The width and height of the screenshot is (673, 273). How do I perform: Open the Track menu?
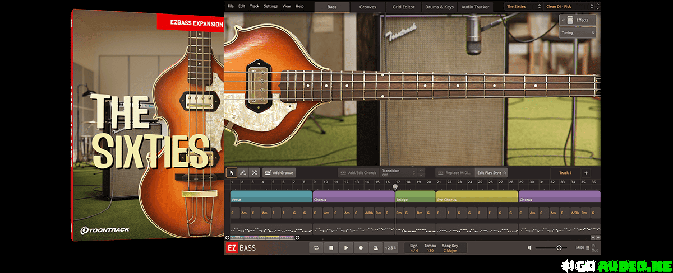click(255, 6)
